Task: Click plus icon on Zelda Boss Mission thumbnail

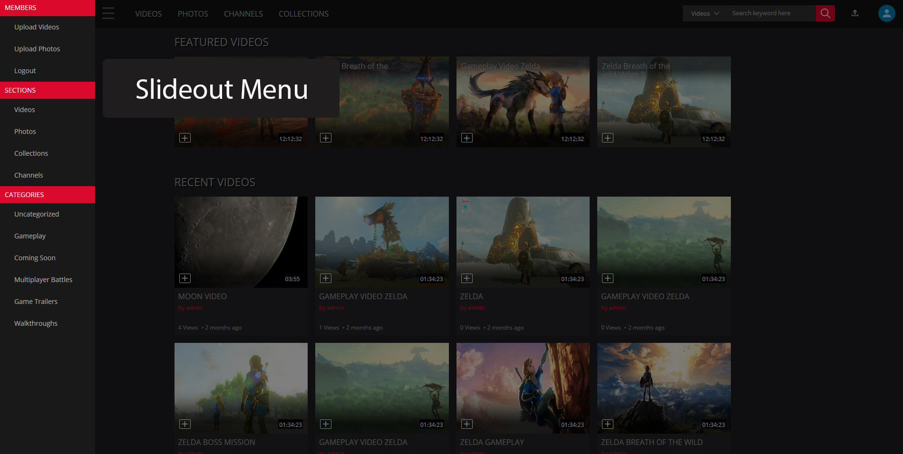Action: tap(185, 424)
